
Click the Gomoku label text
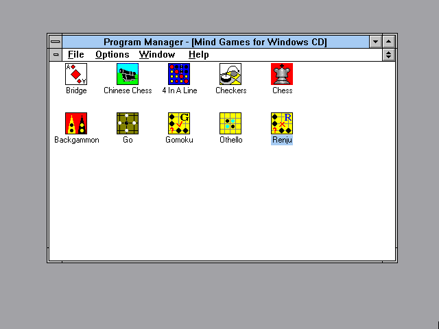(179, 140)
